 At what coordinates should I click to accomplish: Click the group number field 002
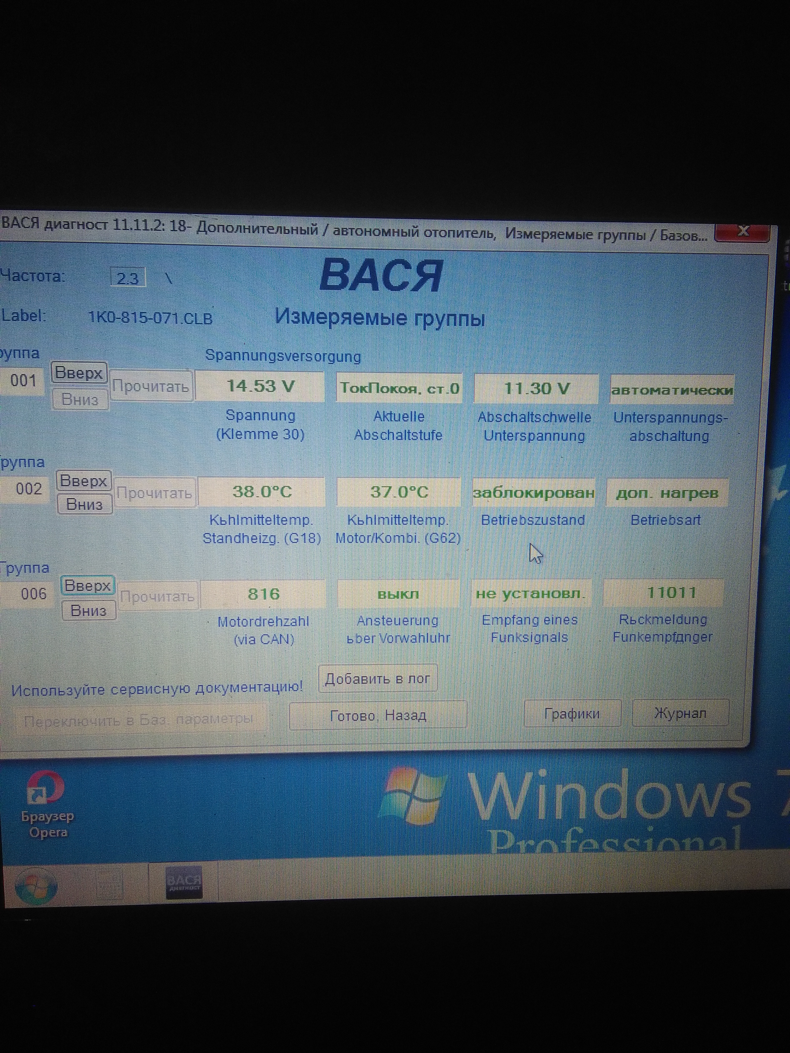click(x=29, y=489)
